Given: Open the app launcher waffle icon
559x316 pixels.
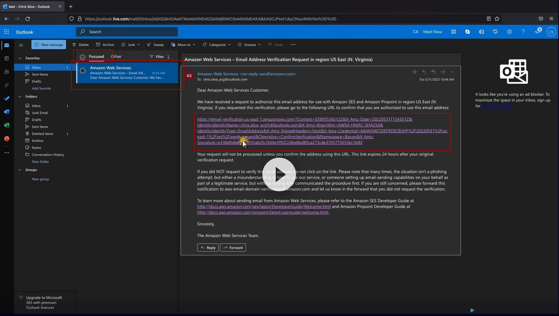Looking at the screenshot, I should (6, 32).
